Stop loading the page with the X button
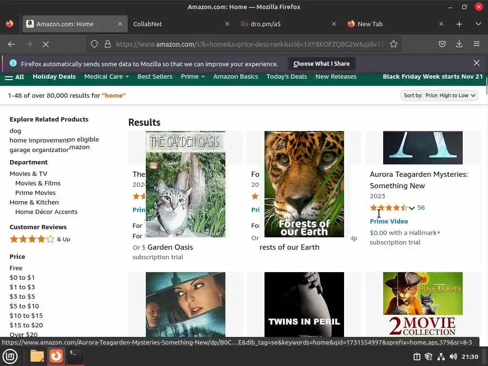The height and width of the screenshot is (366, 488). pos(46,44)
